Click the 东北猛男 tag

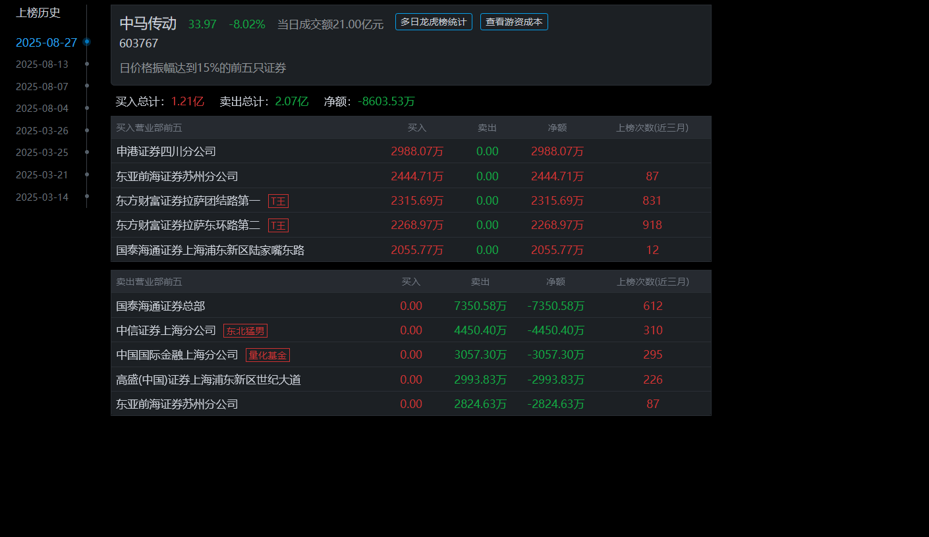click(x=245, y=330)
